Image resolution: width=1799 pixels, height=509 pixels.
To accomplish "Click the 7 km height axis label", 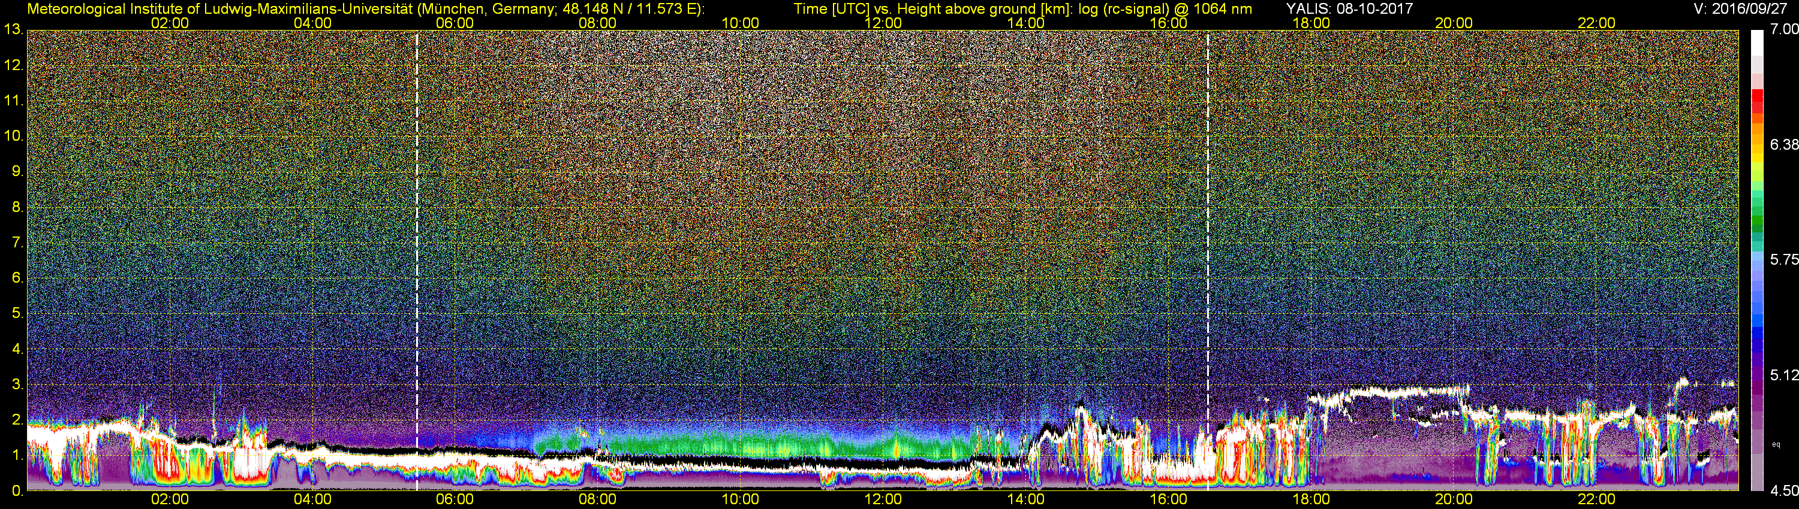I will (17, 242).
